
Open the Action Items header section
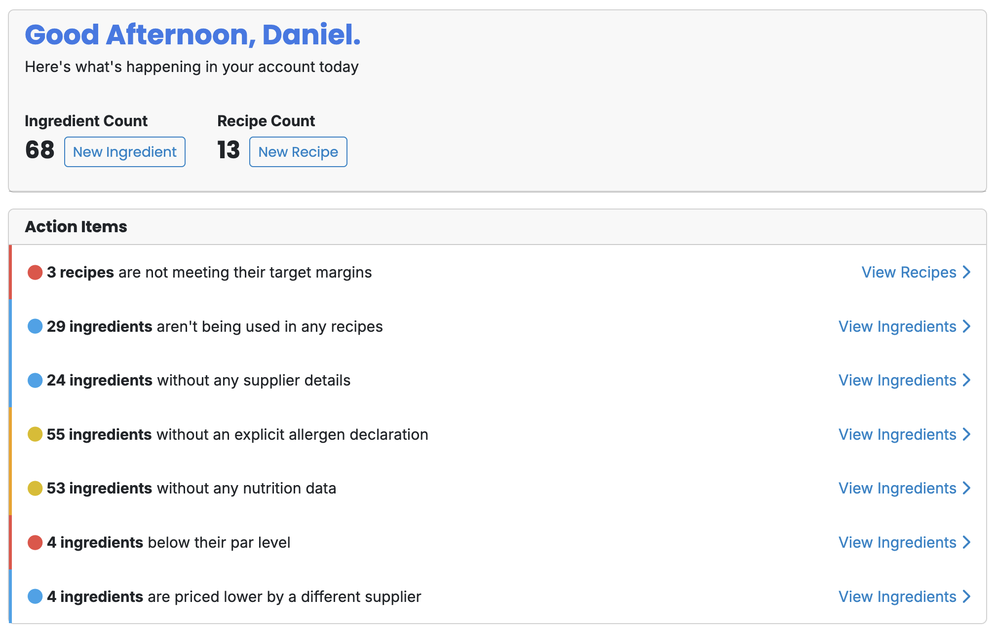pos(76,226)
